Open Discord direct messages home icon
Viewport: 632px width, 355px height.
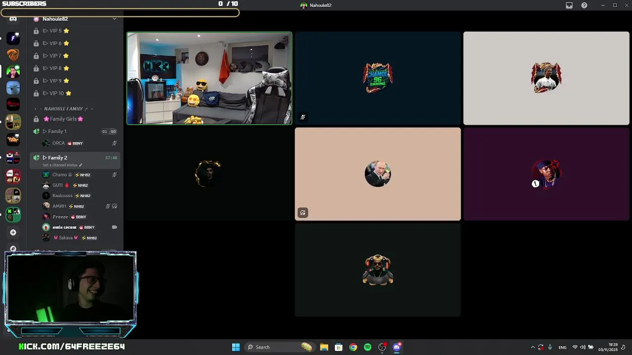tap(13, 19)
